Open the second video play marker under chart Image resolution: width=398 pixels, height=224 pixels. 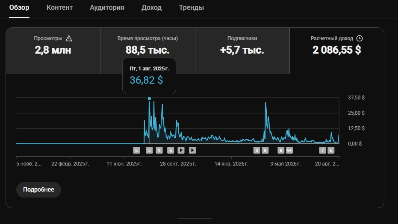192,150
